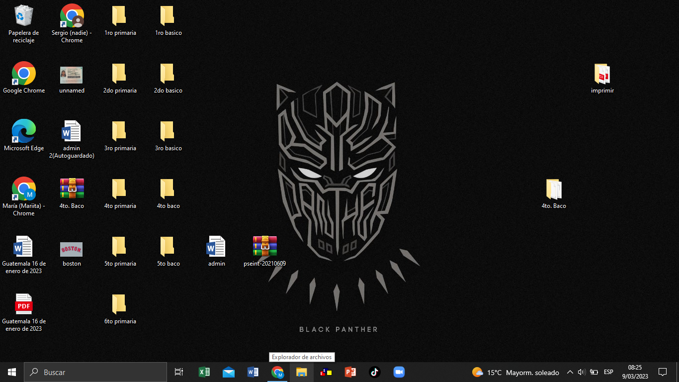Select the pseint-20210609 archive
Viewport: 679px width, 382px height.
[264, 251]
